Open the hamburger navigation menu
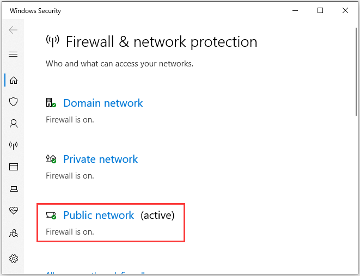The width and height of the screenshot is (360, 276). coord(13,54)
